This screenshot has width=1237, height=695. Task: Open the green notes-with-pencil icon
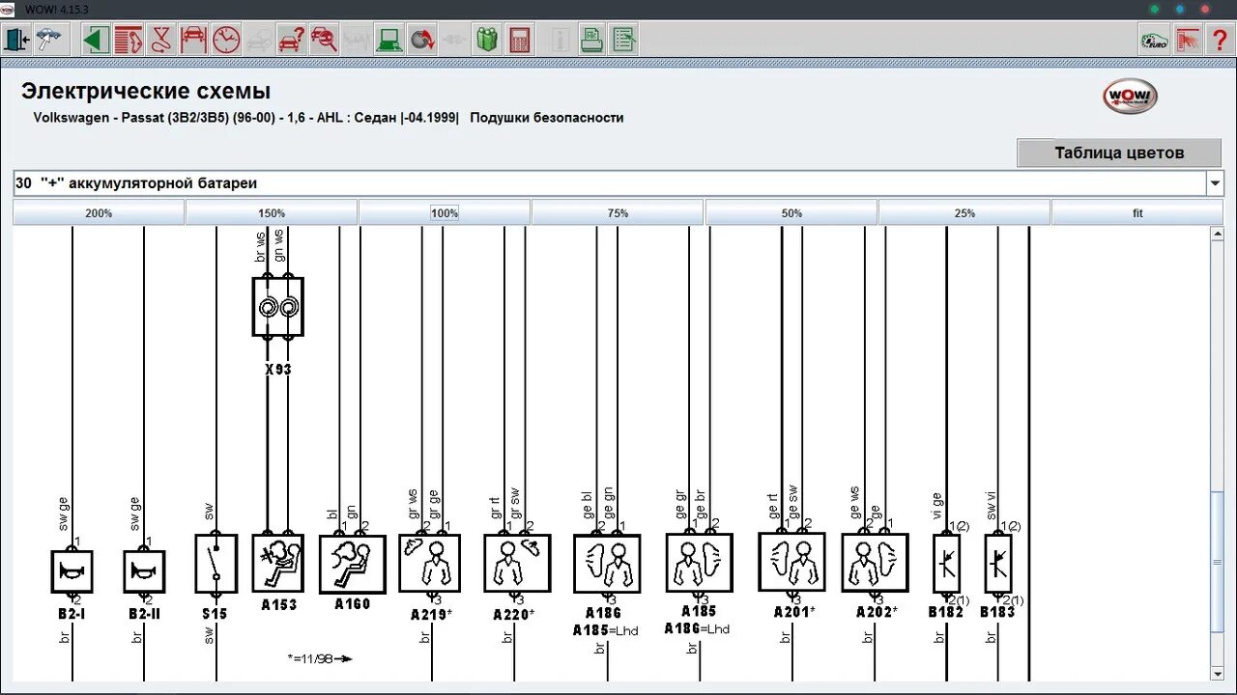click(x=623, y=40)
